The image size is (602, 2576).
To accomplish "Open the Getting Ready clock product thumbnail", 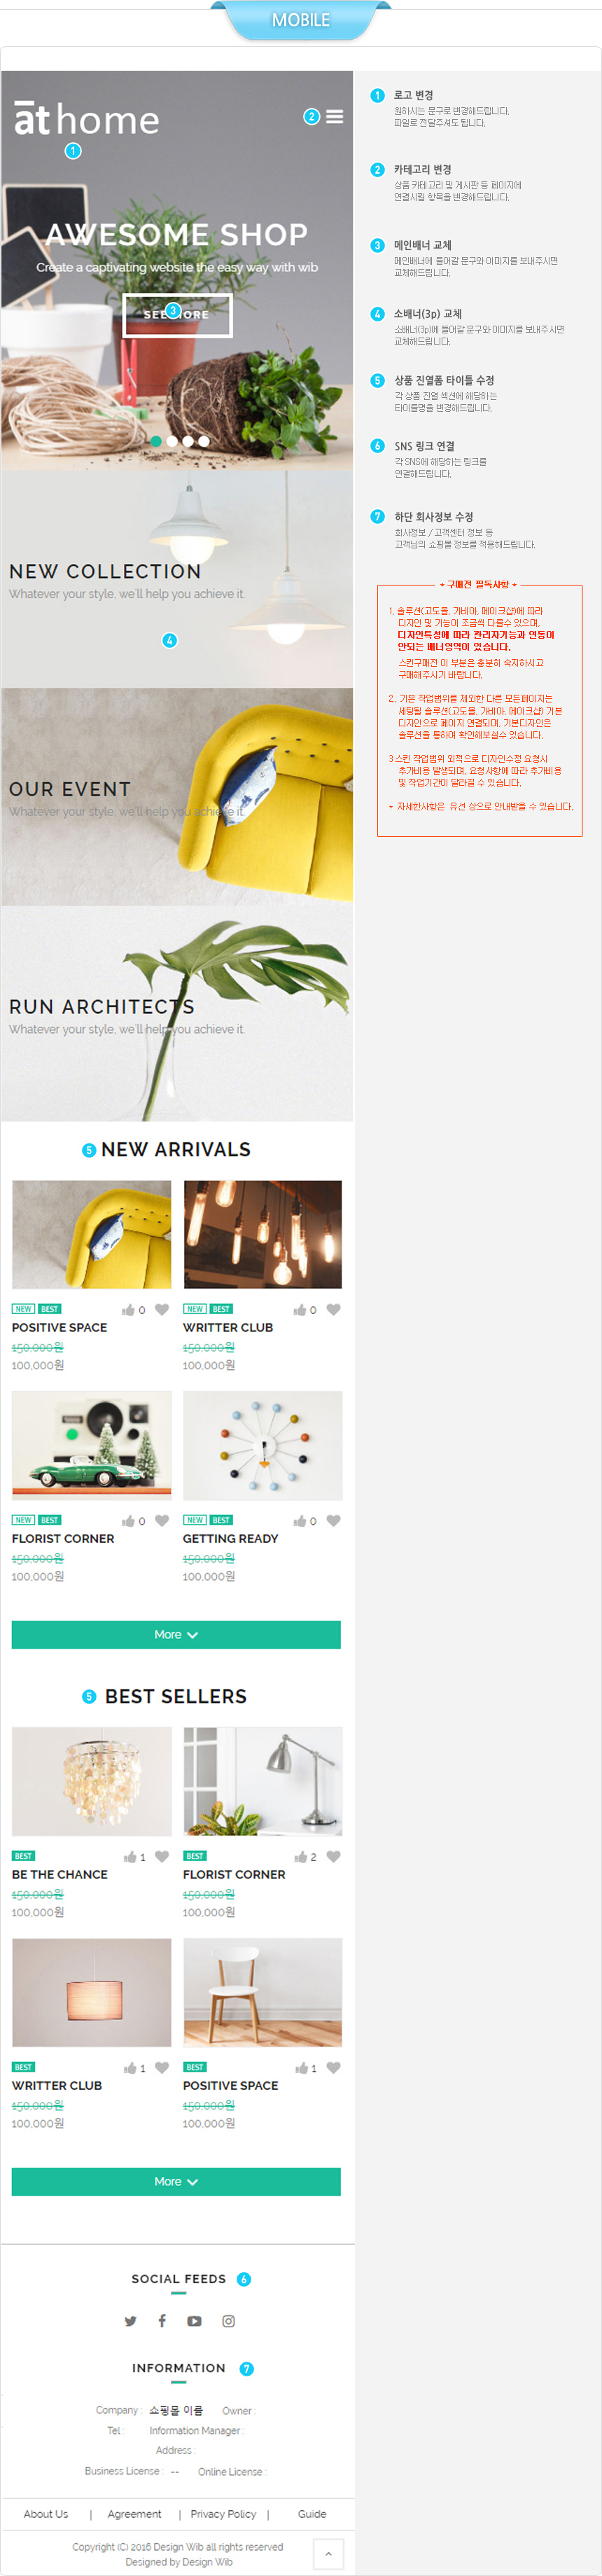I will (263, 1444).
